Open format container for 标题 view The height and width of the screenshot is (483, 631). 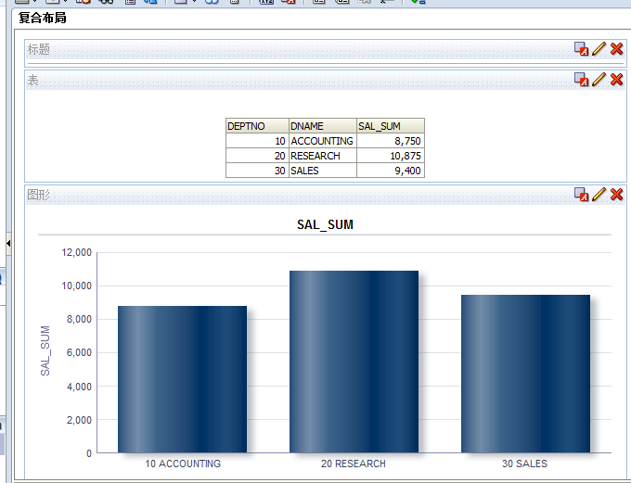581,49
